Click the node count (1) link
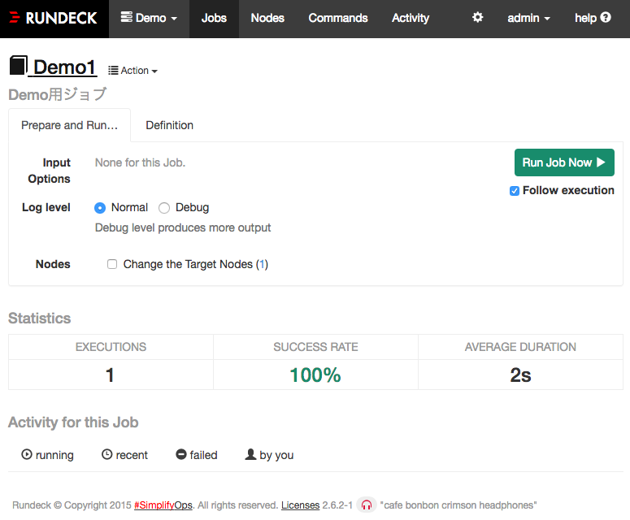630x520 pixels. tap(262, 264)
